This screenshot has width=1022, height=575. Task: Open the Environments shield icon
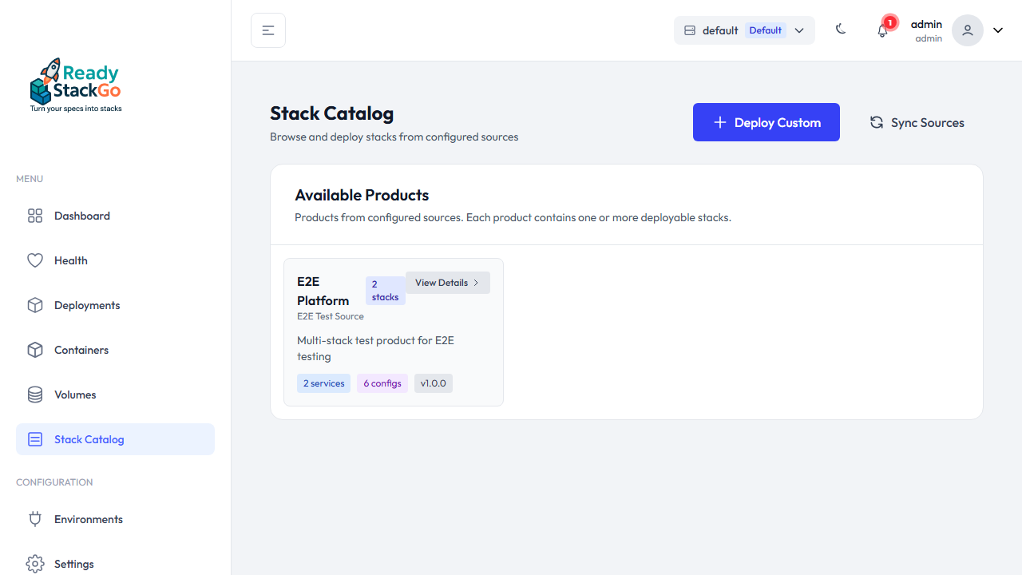click(x=35, y=519)
